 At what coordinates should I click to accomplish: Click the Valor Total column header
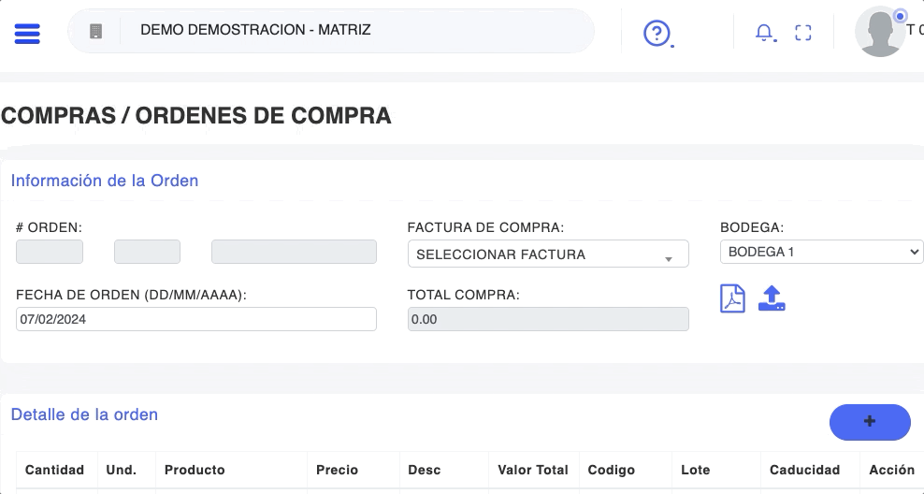click(533, 470)
